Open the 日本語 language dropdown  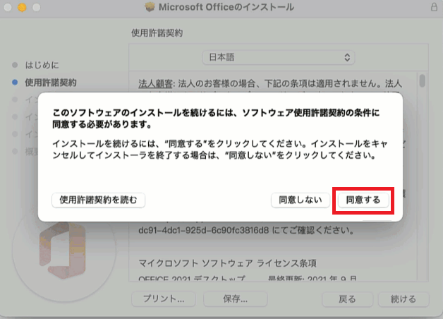coord(279,57)
